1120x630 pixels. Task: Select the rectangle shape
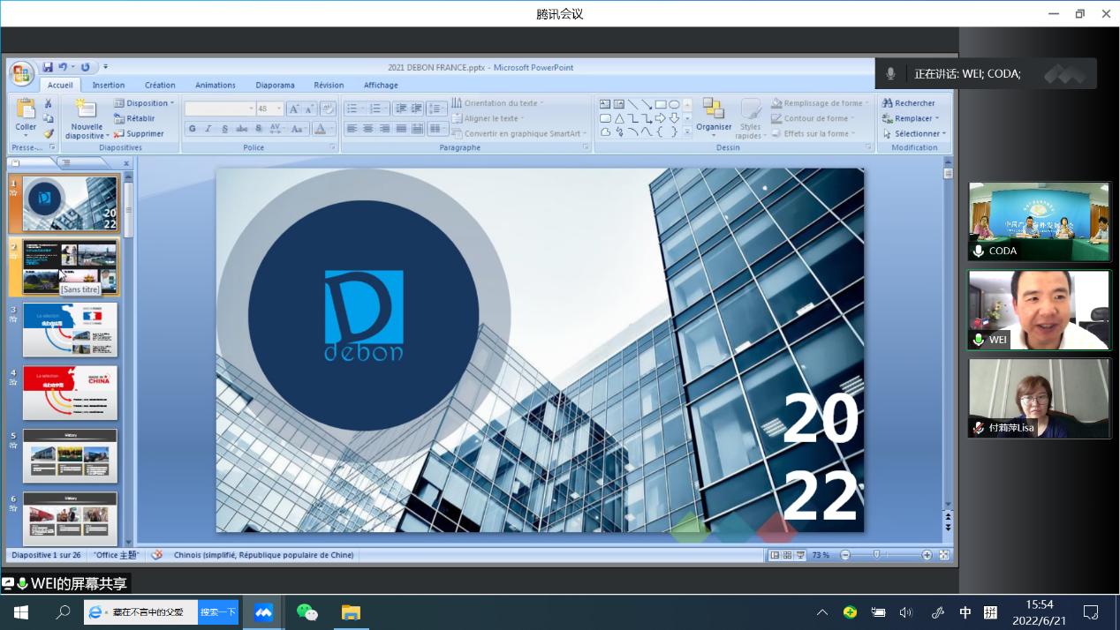coord(661,104)
